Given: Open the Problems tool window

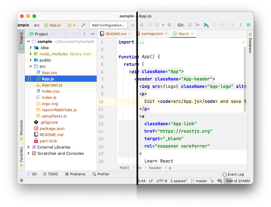Looking at the screenshot, I should [75, 174].
